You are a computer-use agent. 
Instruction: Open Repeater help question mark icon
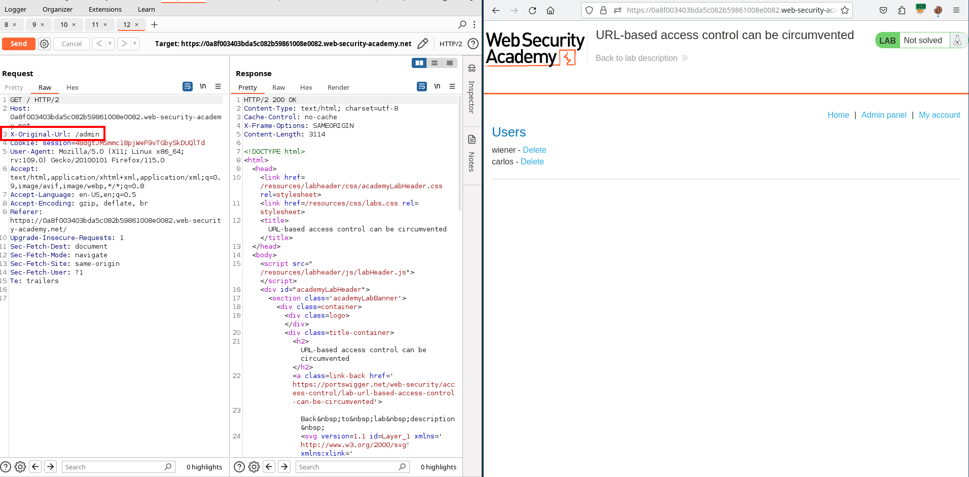pyautogui.click(x=473, y=44)
